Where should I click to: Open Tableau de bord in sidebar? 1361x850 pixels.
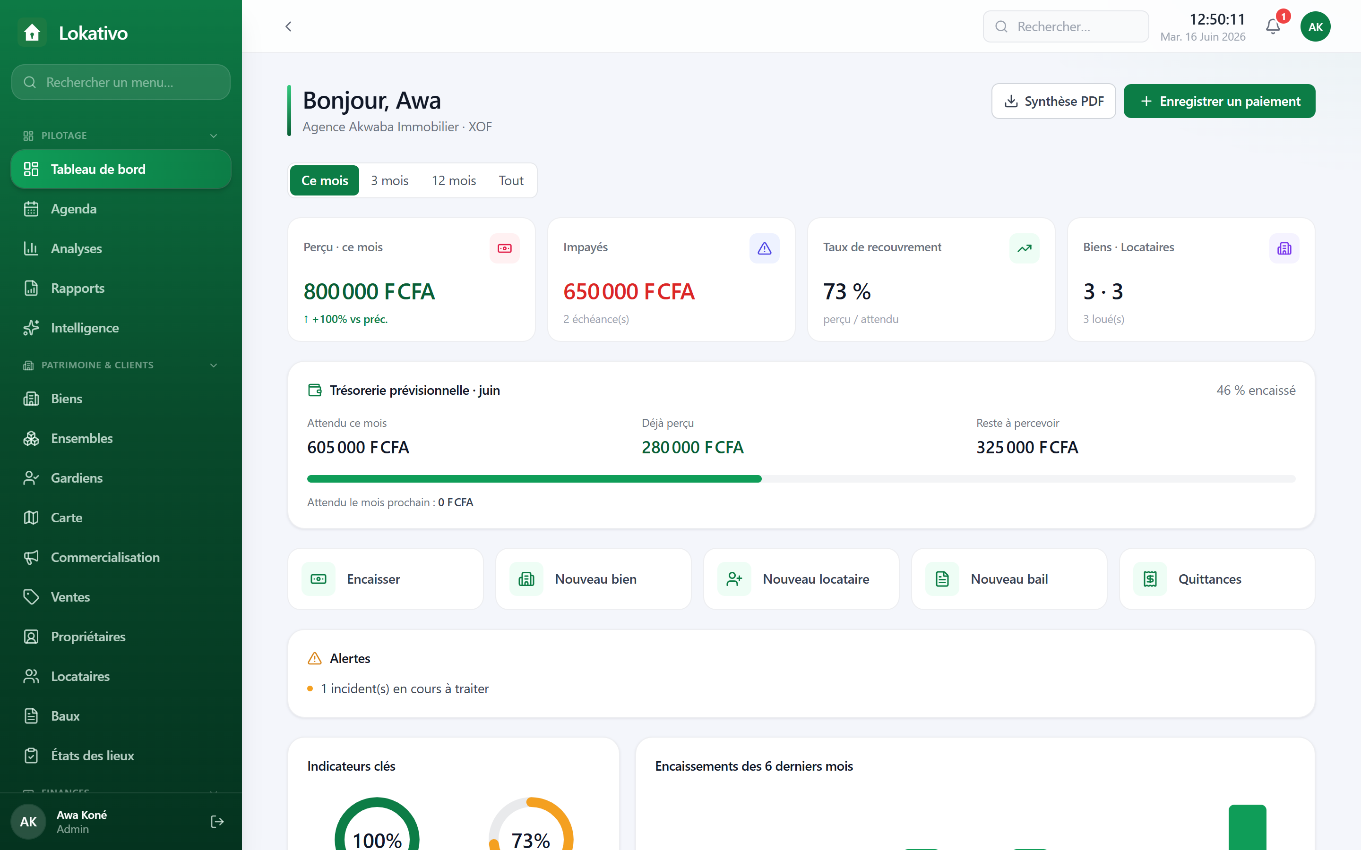(x=121, y=169)
